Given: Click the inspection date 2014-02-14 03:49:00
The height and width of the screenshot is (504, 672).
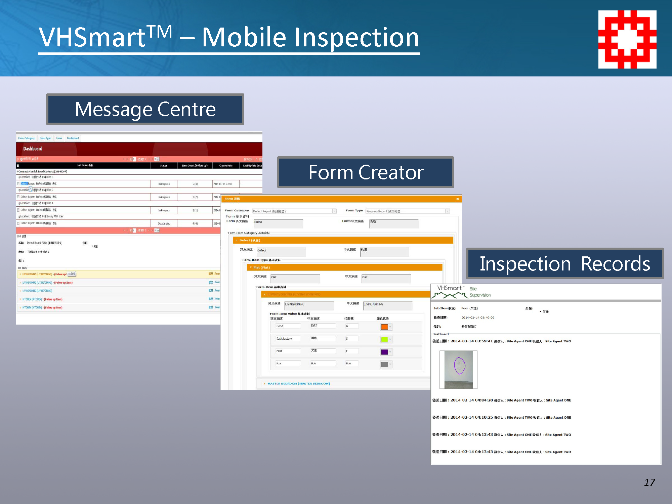Looking at the screenshot, I should click(478, 318).
